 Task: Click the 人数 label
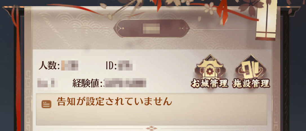click(x=49, y=66)
